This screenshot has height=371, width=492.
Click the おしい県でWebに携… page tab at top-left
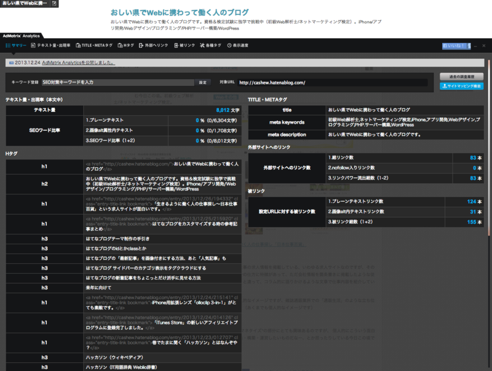[25, 3]
